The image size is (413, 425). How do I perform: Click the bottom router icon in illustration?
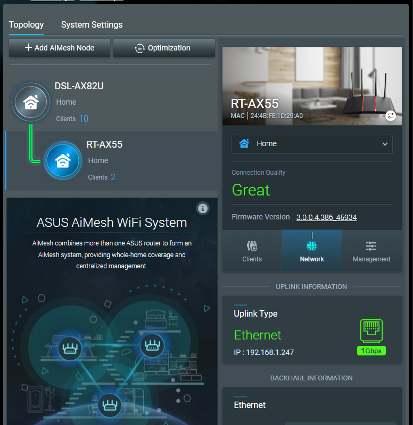pos(110,405)
